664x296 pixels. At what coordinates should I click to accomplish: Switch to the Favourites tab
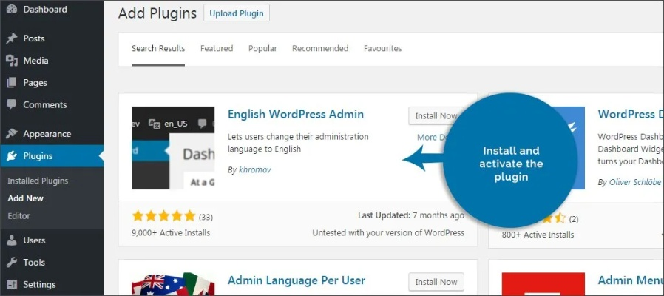point(382,49)
